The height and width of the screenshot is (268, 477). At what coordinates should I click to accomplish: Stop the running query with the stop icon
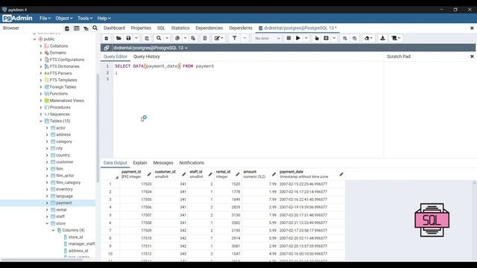point(288,38)
